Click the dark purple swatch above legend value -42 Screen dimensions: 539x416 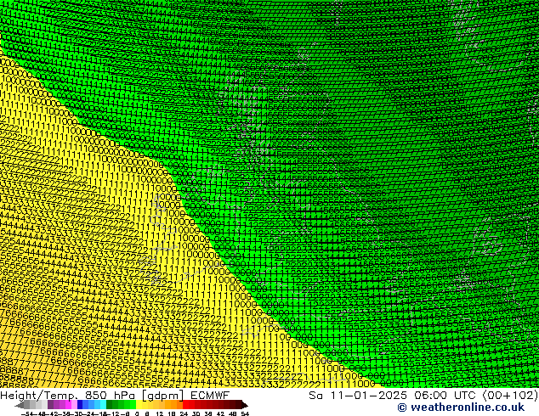[x=50, y=404]
